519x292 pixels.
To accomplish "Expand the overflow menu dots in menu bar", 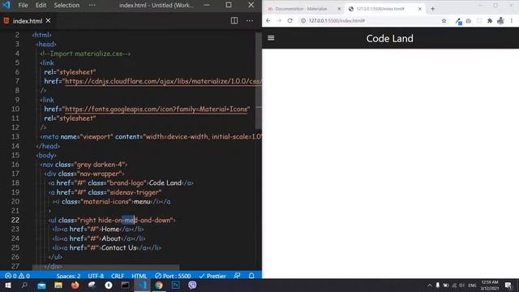I will (x=92, y=6).
